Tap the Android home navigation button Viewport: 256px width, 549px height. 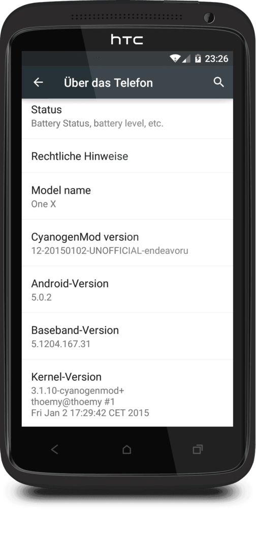click(x=126, y=449)
